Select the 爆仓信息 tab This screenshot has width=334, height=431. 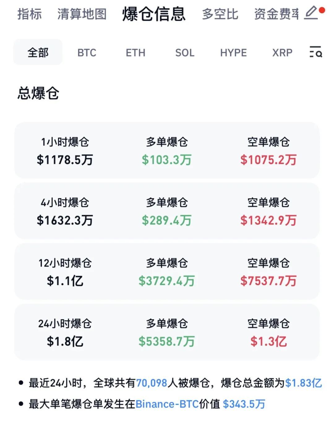[x=154, y=14]
